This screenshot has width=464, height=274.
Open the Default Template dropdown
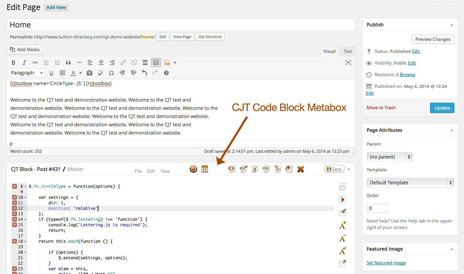[x=410, y=183]
